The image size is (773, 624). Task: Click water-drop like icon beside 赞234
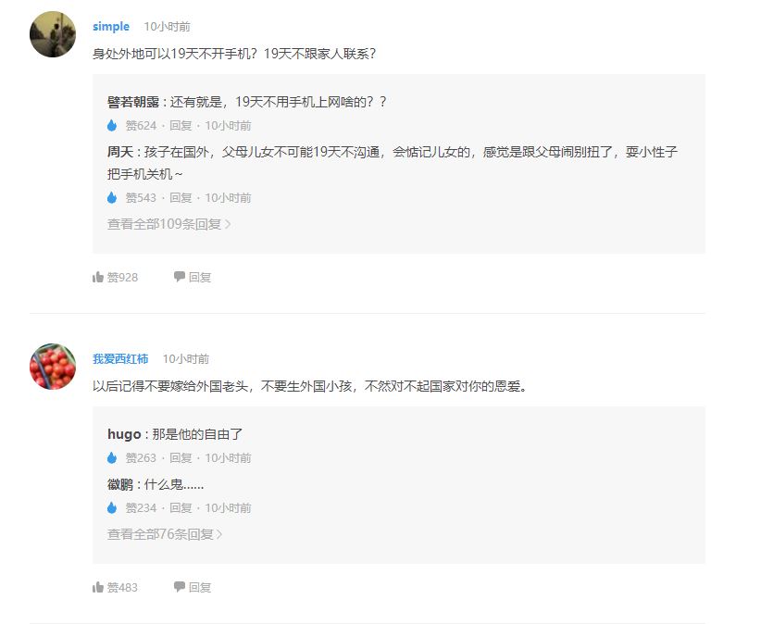pos(112,507)
